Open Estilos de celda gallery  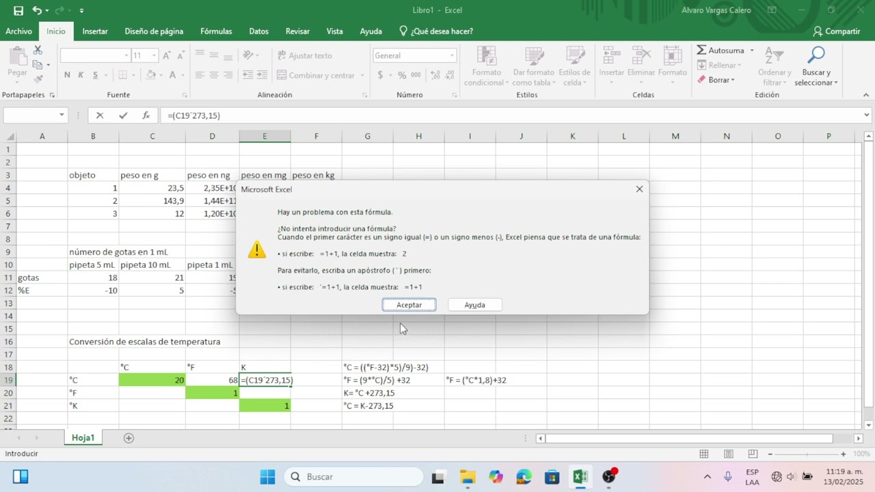[x=574, y=66]
